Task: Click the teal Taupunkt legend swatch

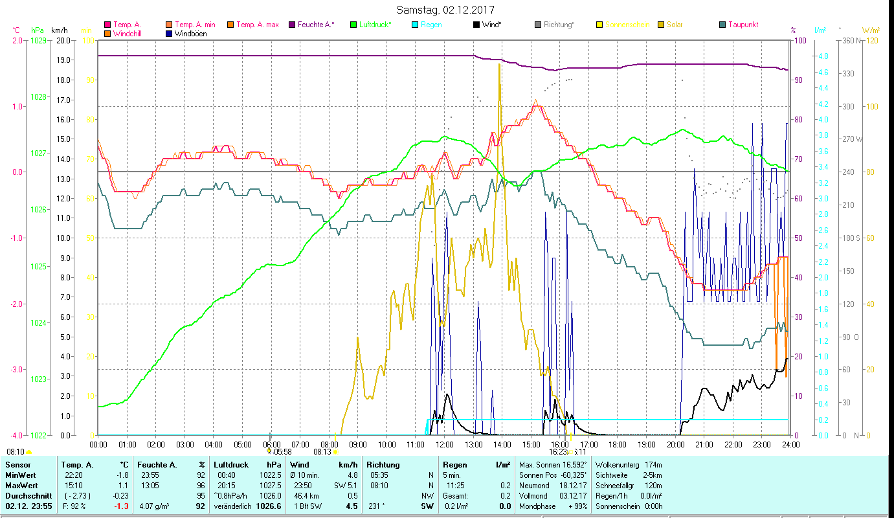Action: pos(722,25)
